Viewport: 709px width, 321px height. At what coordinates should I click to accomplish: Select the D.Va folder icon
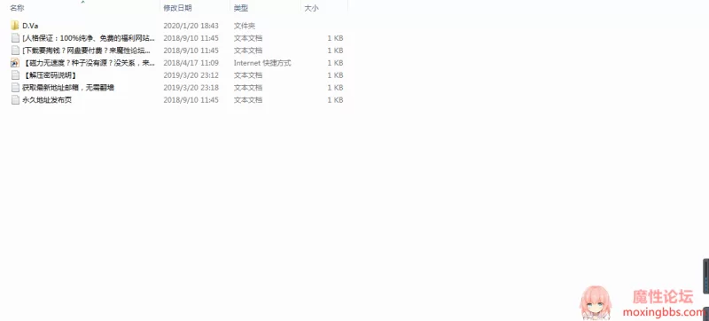coord(15,26)
